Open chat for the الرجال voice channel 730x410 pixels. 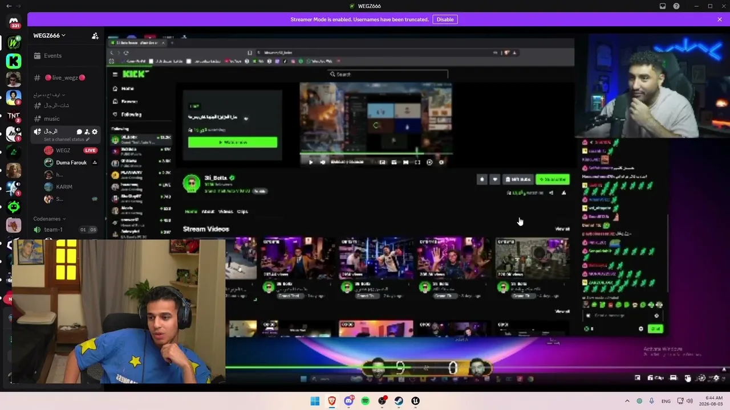(x=79, y=132)
